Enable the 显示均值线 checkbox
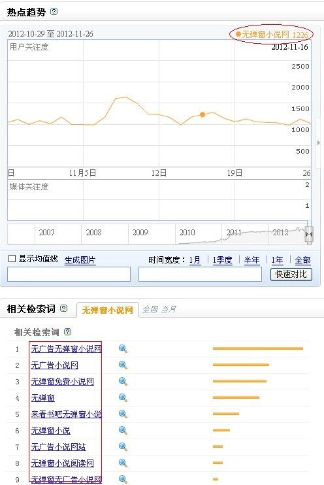Screen dimensions: 324x485 (x=12, y=259)
